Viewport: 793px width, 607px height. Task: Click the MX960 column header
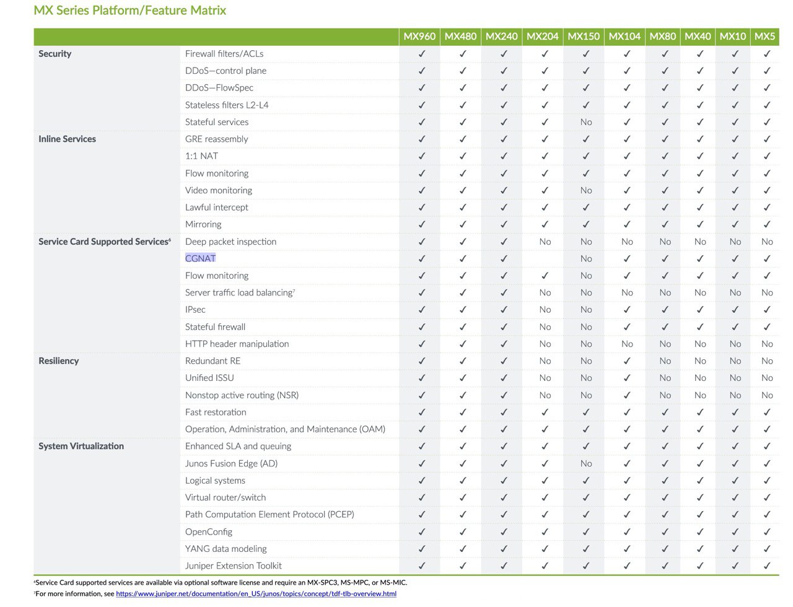(x=419, y=37)
